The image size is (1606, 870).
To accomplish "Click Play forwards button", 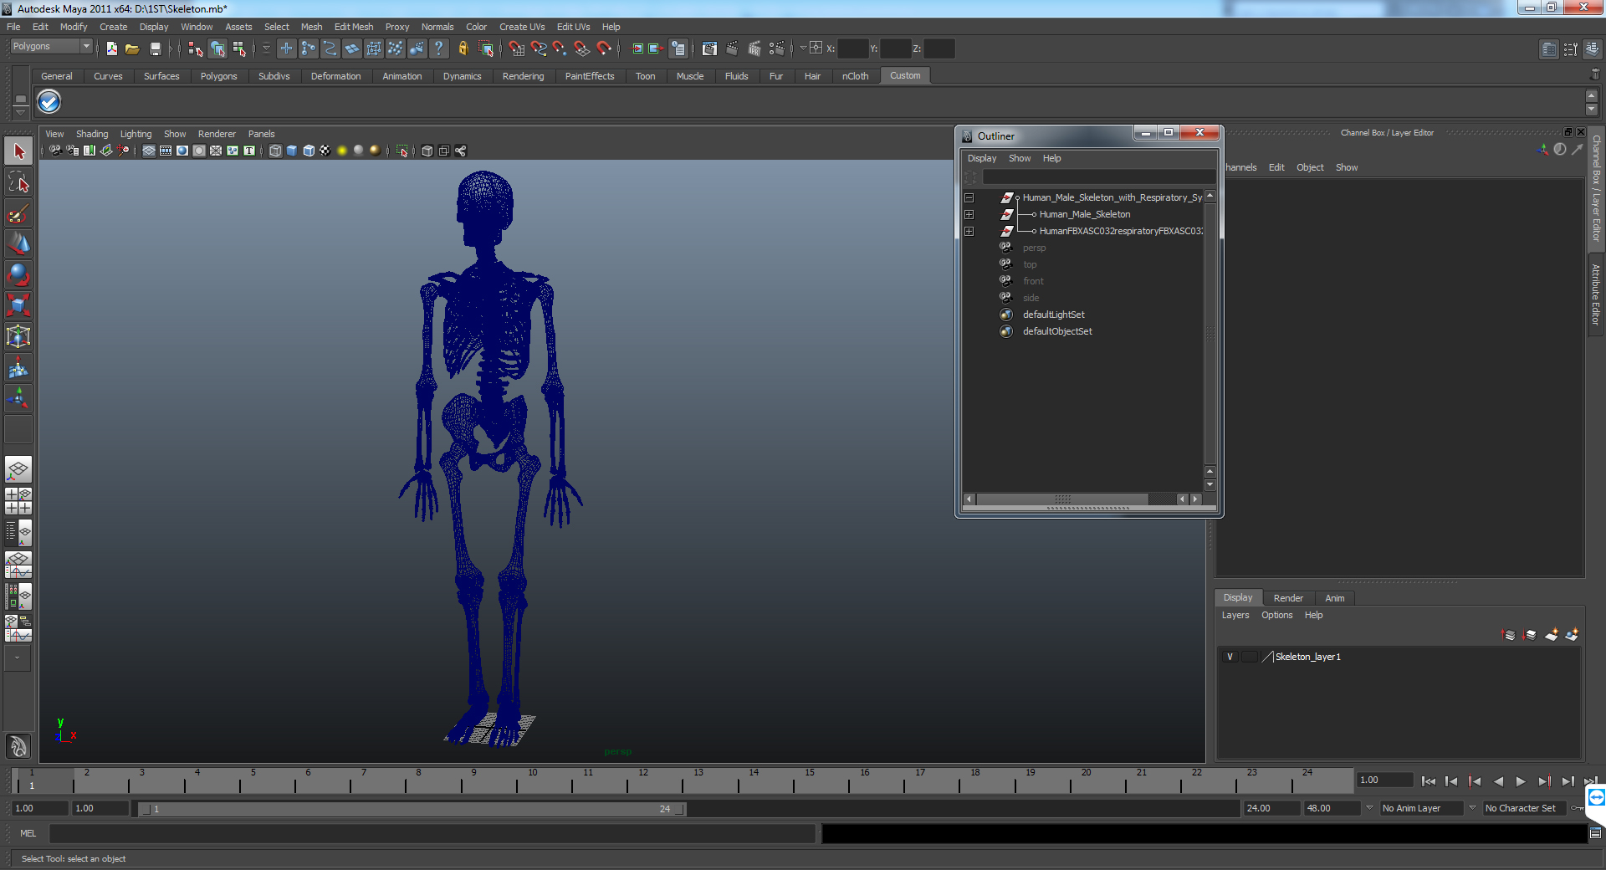I will 1521,781.
